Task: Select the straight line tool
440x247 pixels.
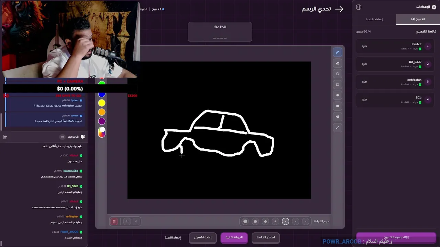Action: tap(337, 128)
